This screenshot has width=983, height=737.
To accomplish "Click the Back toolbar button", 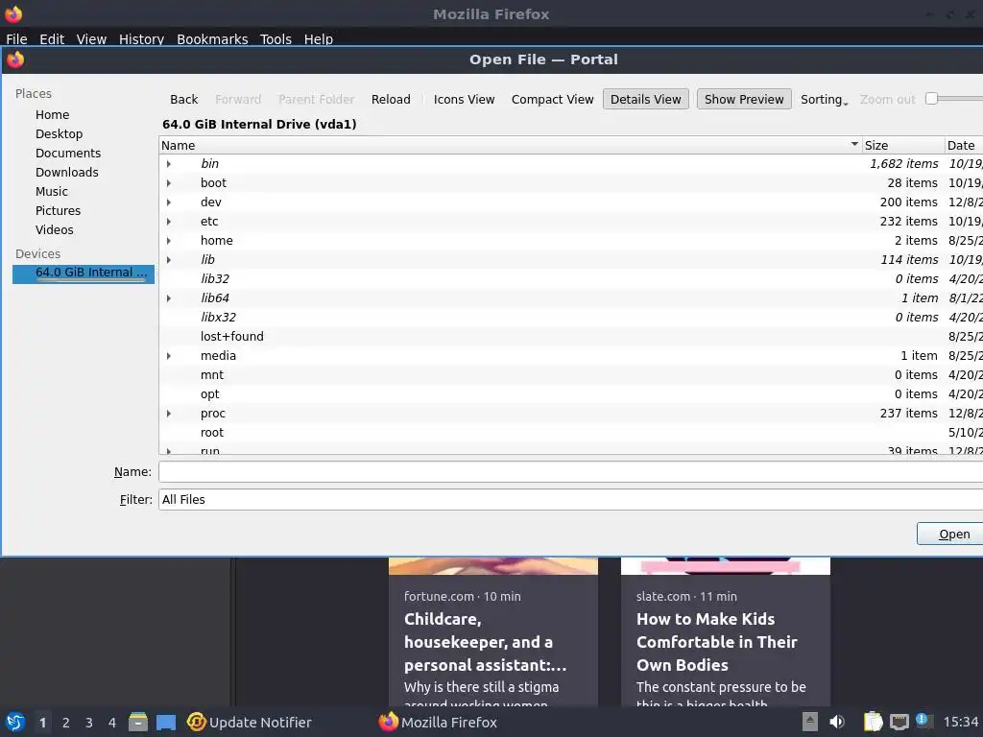I will 183,99.
